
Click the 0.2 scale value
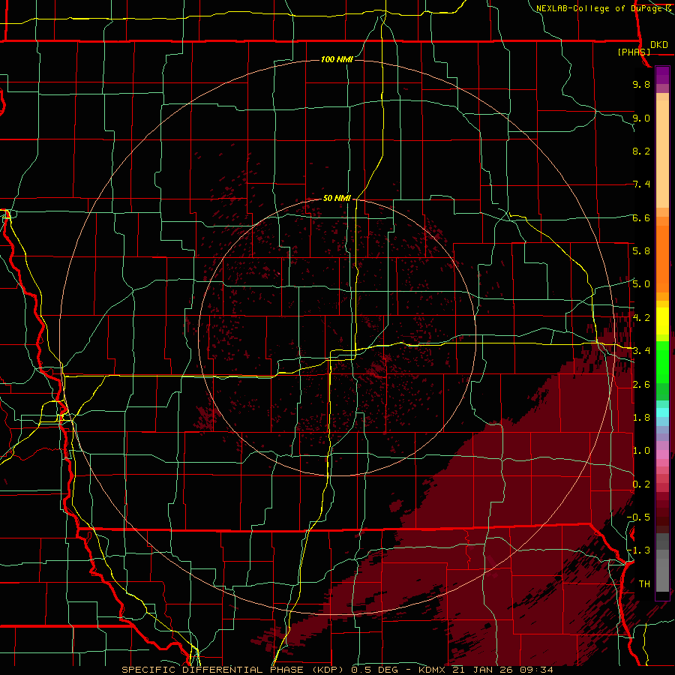[641, 484]
